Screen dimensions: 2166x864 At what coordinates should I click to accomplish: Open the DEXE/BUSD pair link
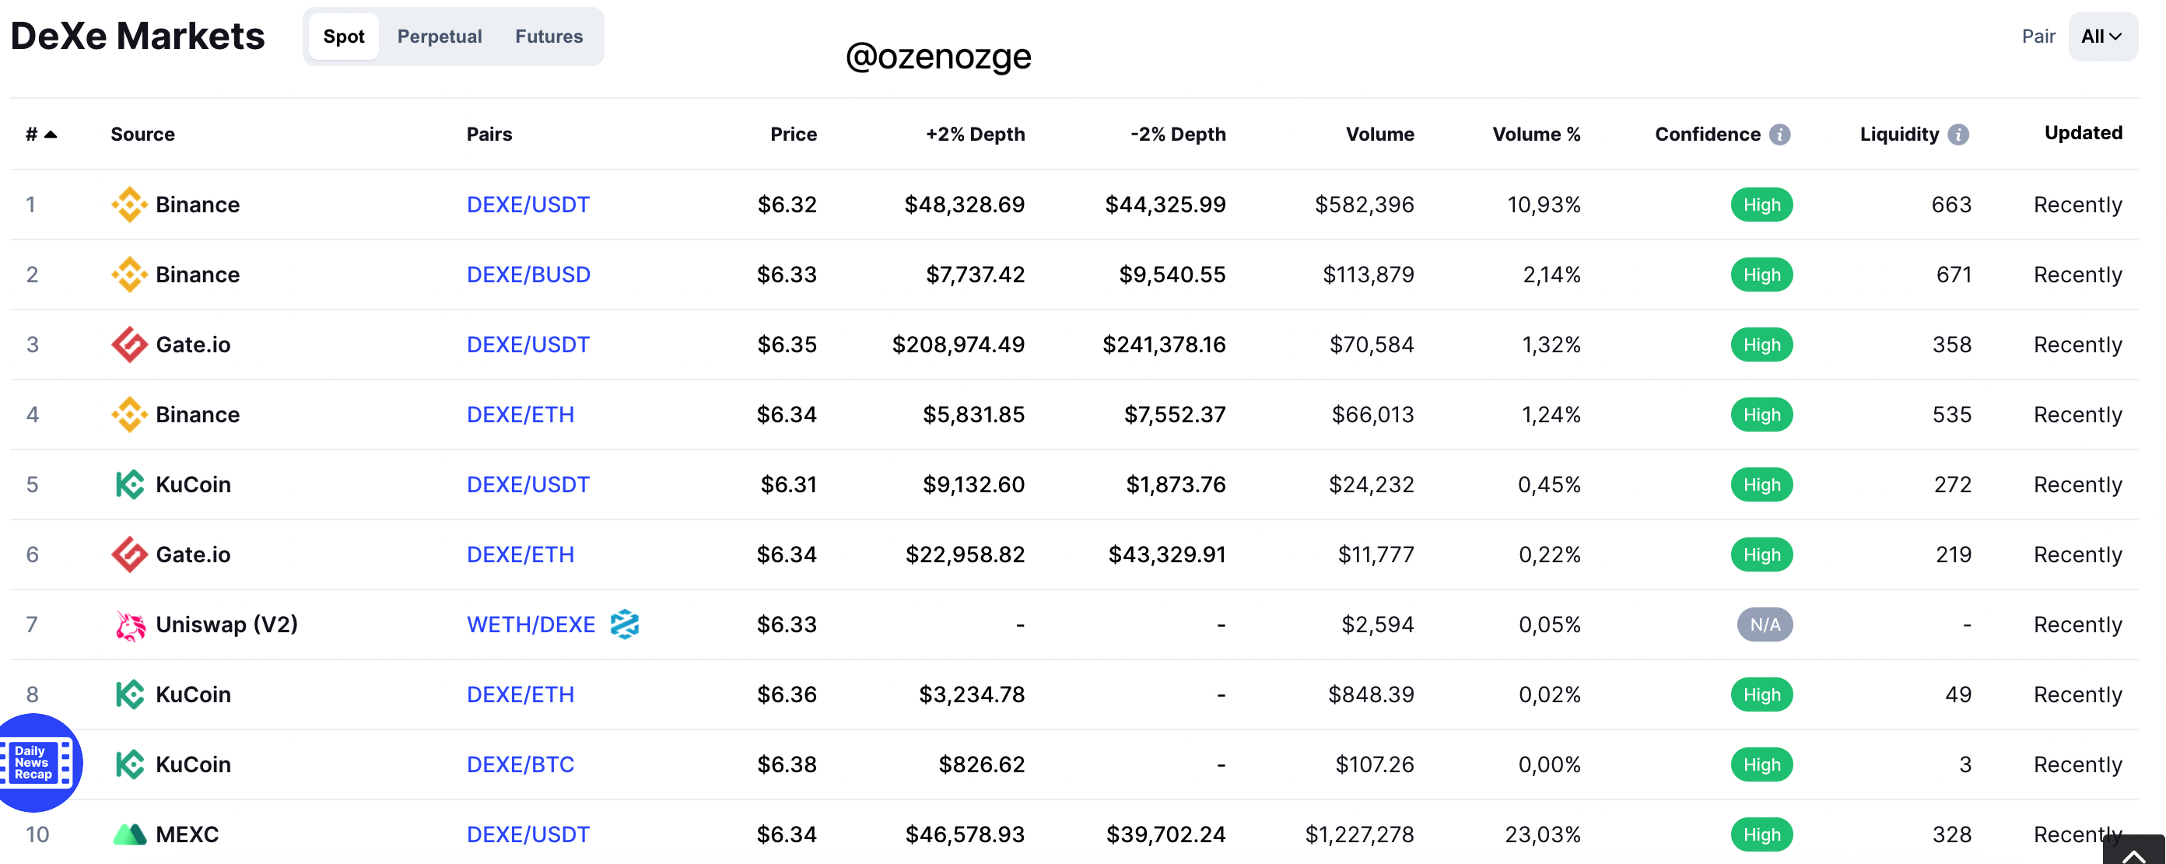pos(528,275)
